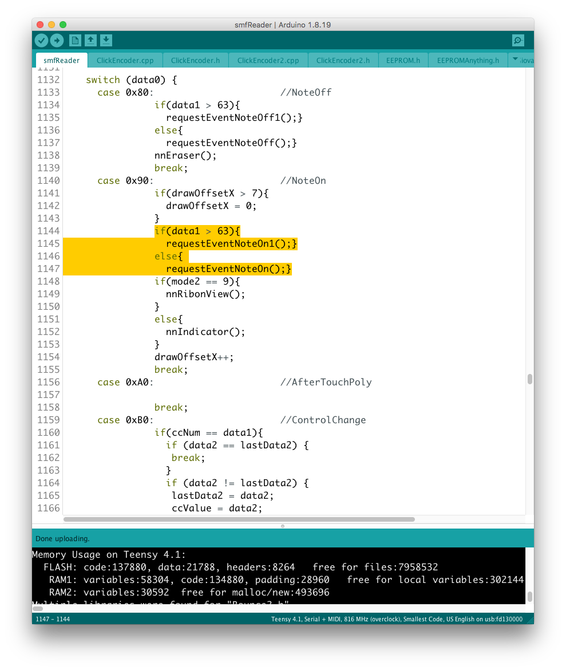Click the editor vertical scrollbar thumb
This screenshot has height=670, width=566.
[530, 379]
